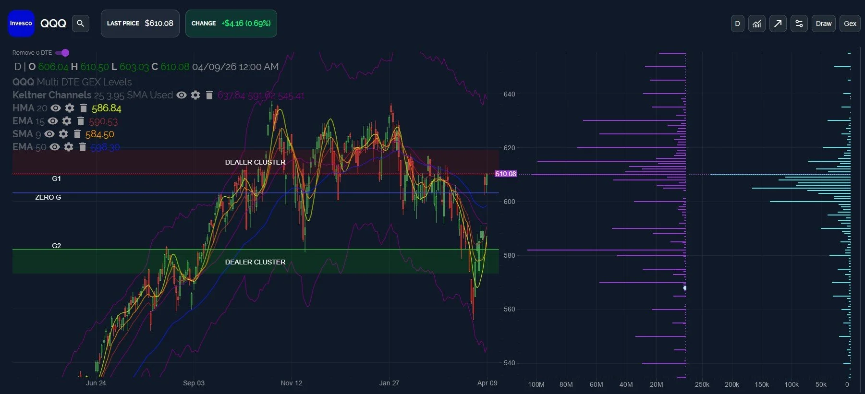Screen dimensions: 865x394
Task: Click the LAST PRICE $610.08 box
Action: (x=140, y=24)
